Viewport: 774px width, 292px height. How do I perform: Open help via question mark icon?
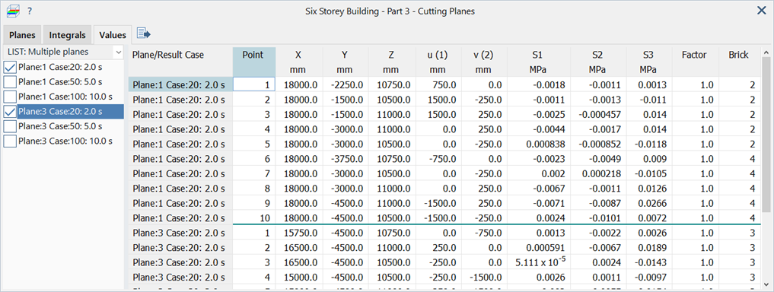point(30,11)
